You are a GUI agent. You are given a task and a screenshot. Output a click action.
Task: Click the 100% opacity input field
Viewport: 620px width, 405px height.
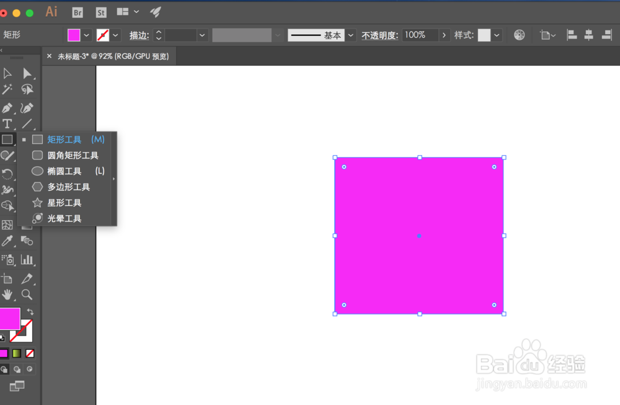click(420, 35)
